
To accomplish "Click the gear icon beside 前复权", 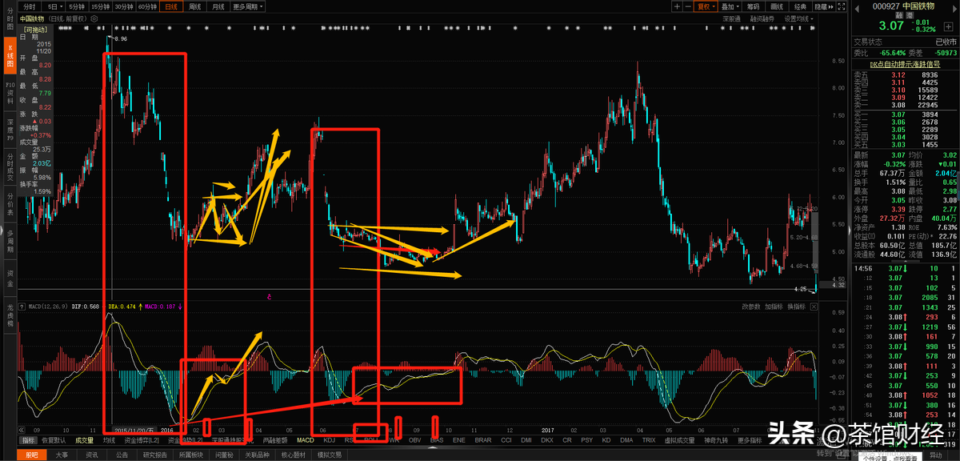I will click(94, 18).
